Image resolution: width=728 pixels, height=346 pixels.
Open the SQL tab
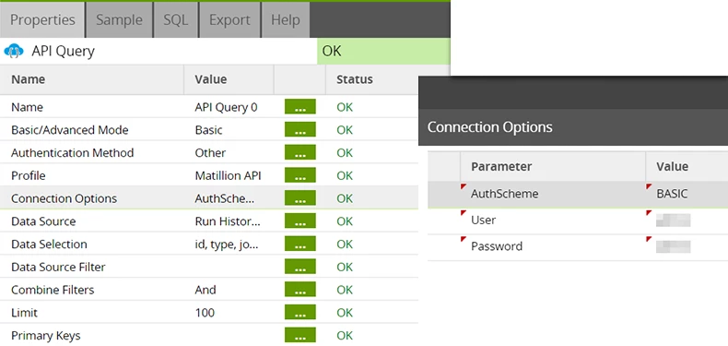tap(175, 20)
